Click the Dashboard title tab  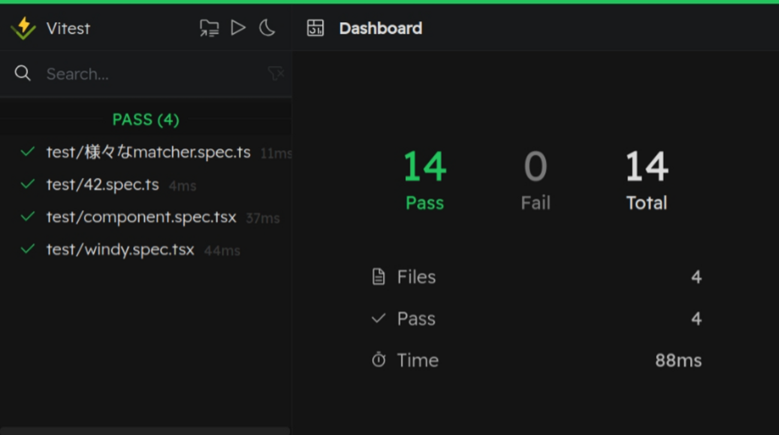(381, 28)
